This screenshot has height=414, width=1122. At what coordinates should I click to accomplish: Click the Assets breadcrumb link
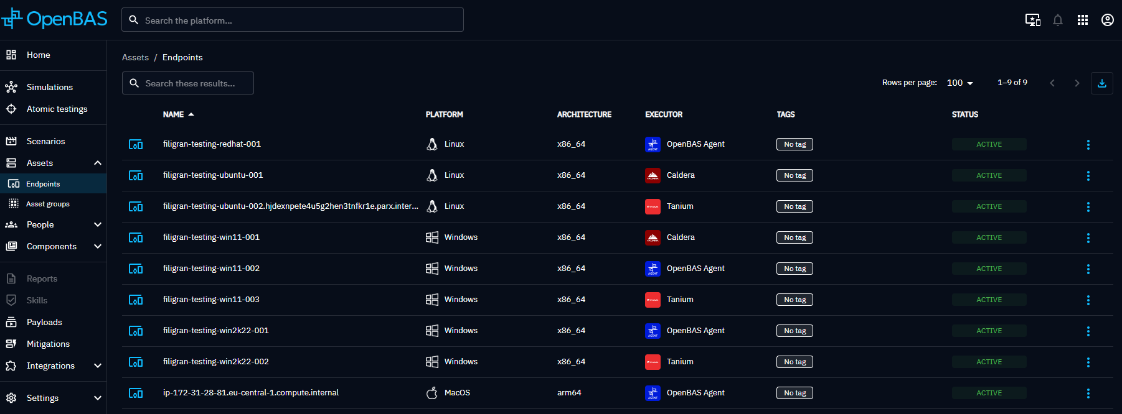tap(135, 57)
